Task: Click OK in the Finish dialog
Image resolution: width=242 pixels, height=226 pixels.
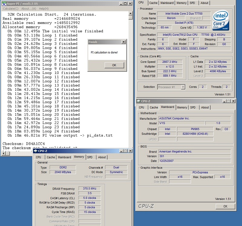Action: tap(114, 65)
